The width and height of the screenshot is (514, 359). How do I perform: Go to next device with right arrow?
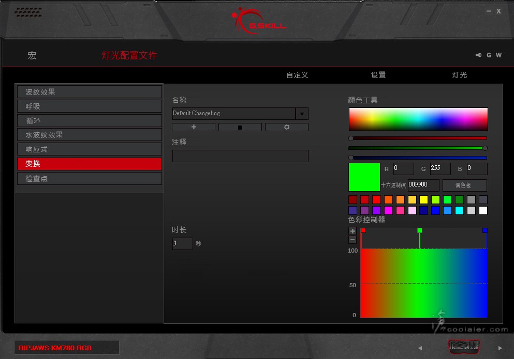click(x=500, y=348)
